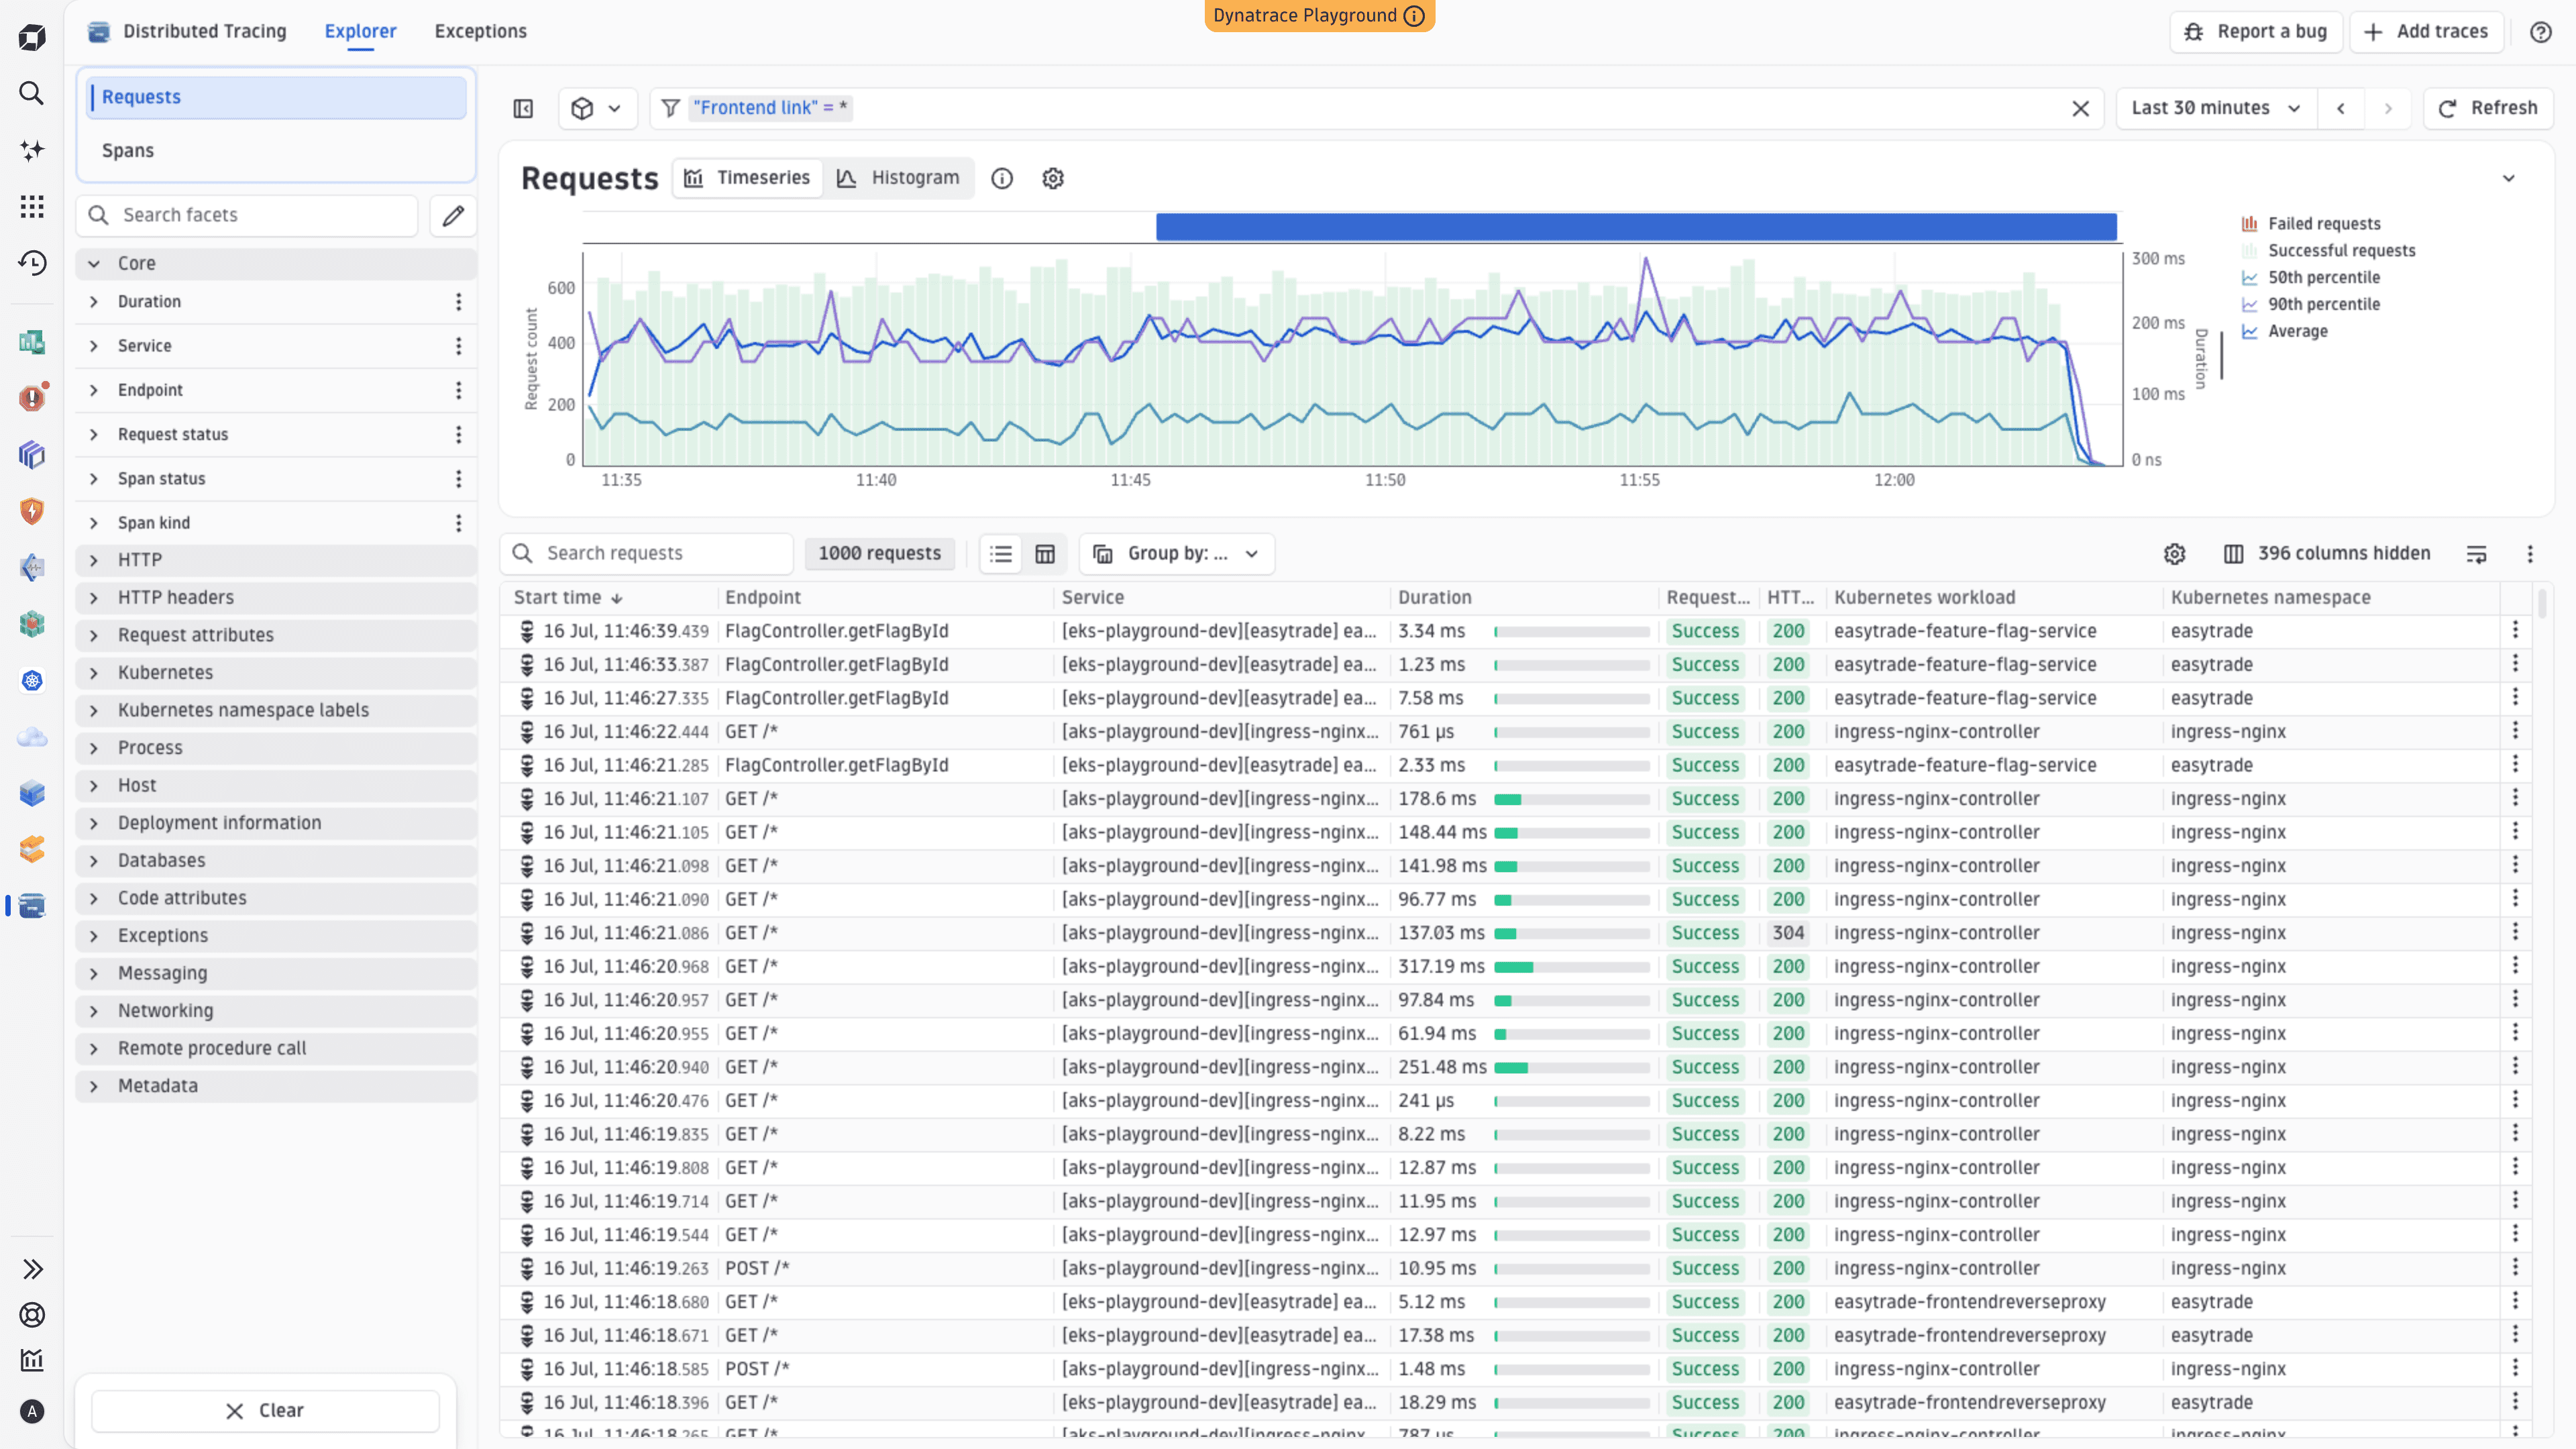Open the Search icon in left sidebar
The height and width of the screenshot is (1449, 2576).
point(32,93)
